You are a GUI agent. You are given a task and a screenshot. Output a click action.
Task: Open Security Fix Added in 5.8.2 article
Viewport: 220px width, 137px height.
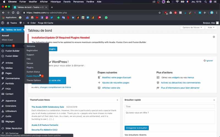tap(45, 130)
